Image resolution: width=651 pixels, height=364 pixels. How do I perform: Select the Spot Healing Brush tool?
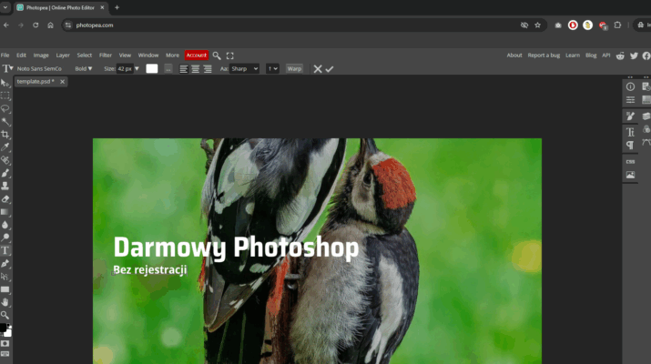tap(5, 160)
